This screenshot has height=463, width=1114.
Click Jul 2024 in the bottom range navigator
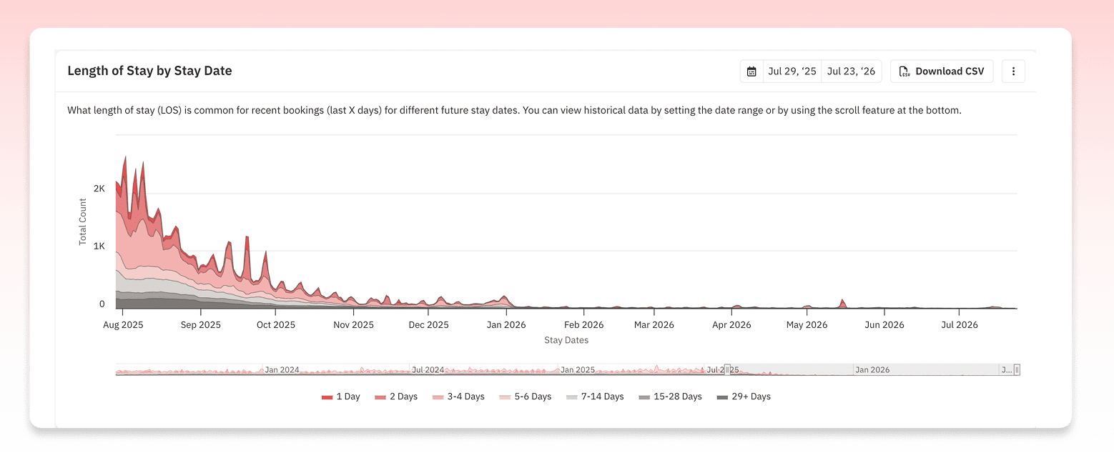pos(428,370)
